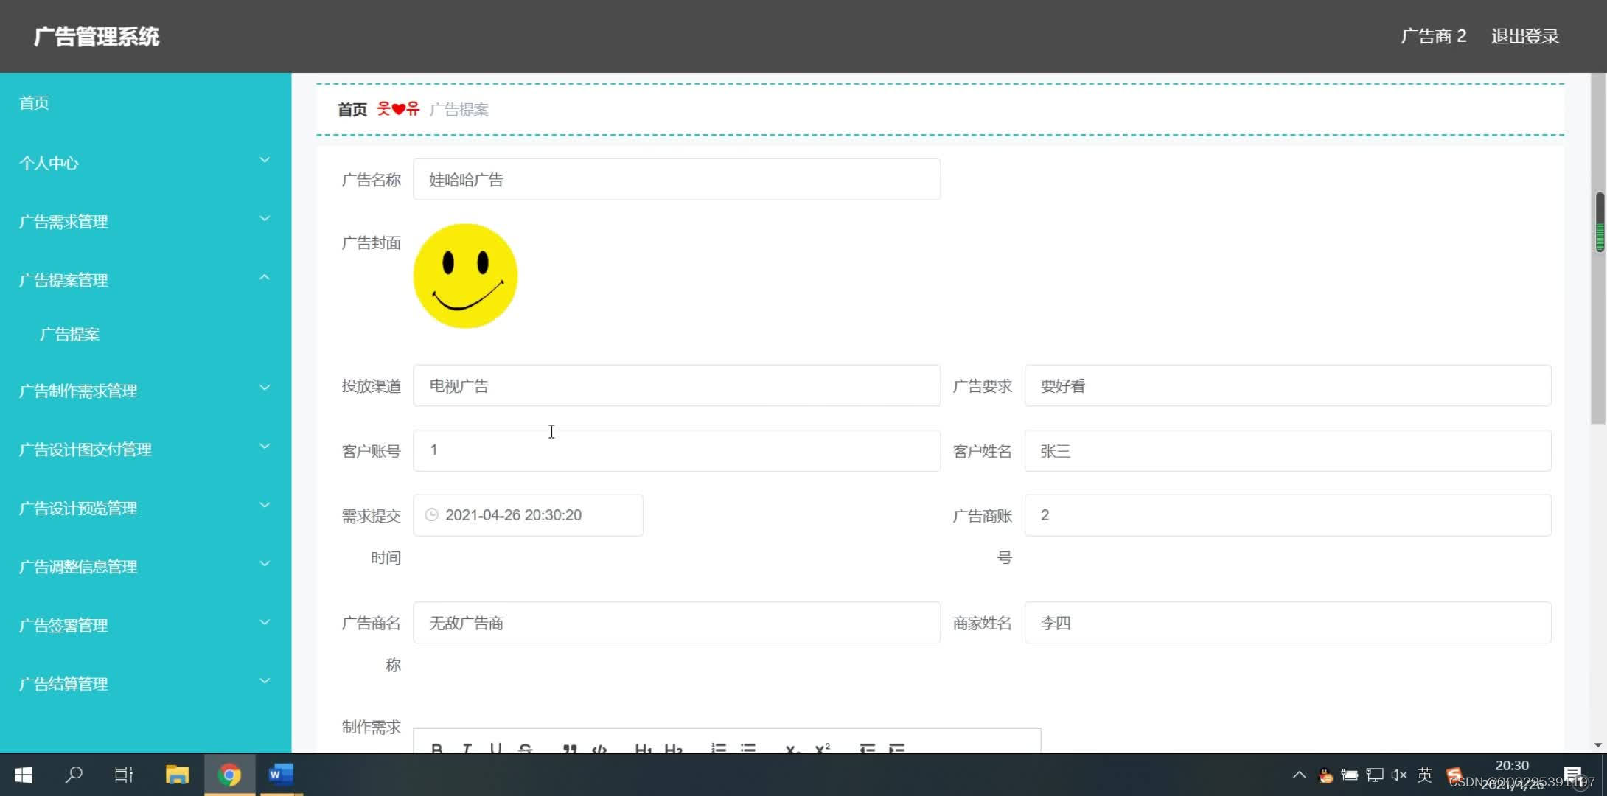The height and width of the screenshot is (796, 1607).
Task: Go to 首页 in the sidebar
Action: [x=34, y=102]
